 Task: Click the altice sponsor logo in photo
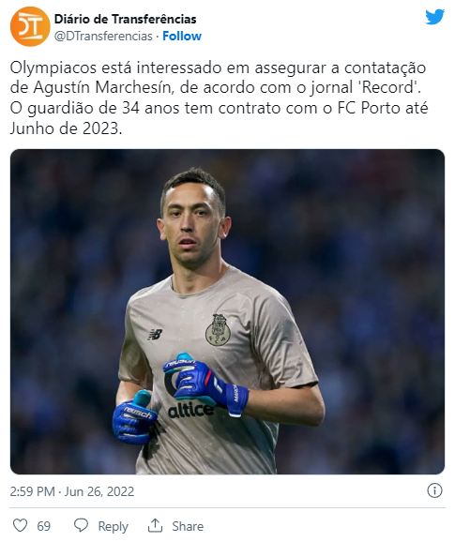[190, 411]
